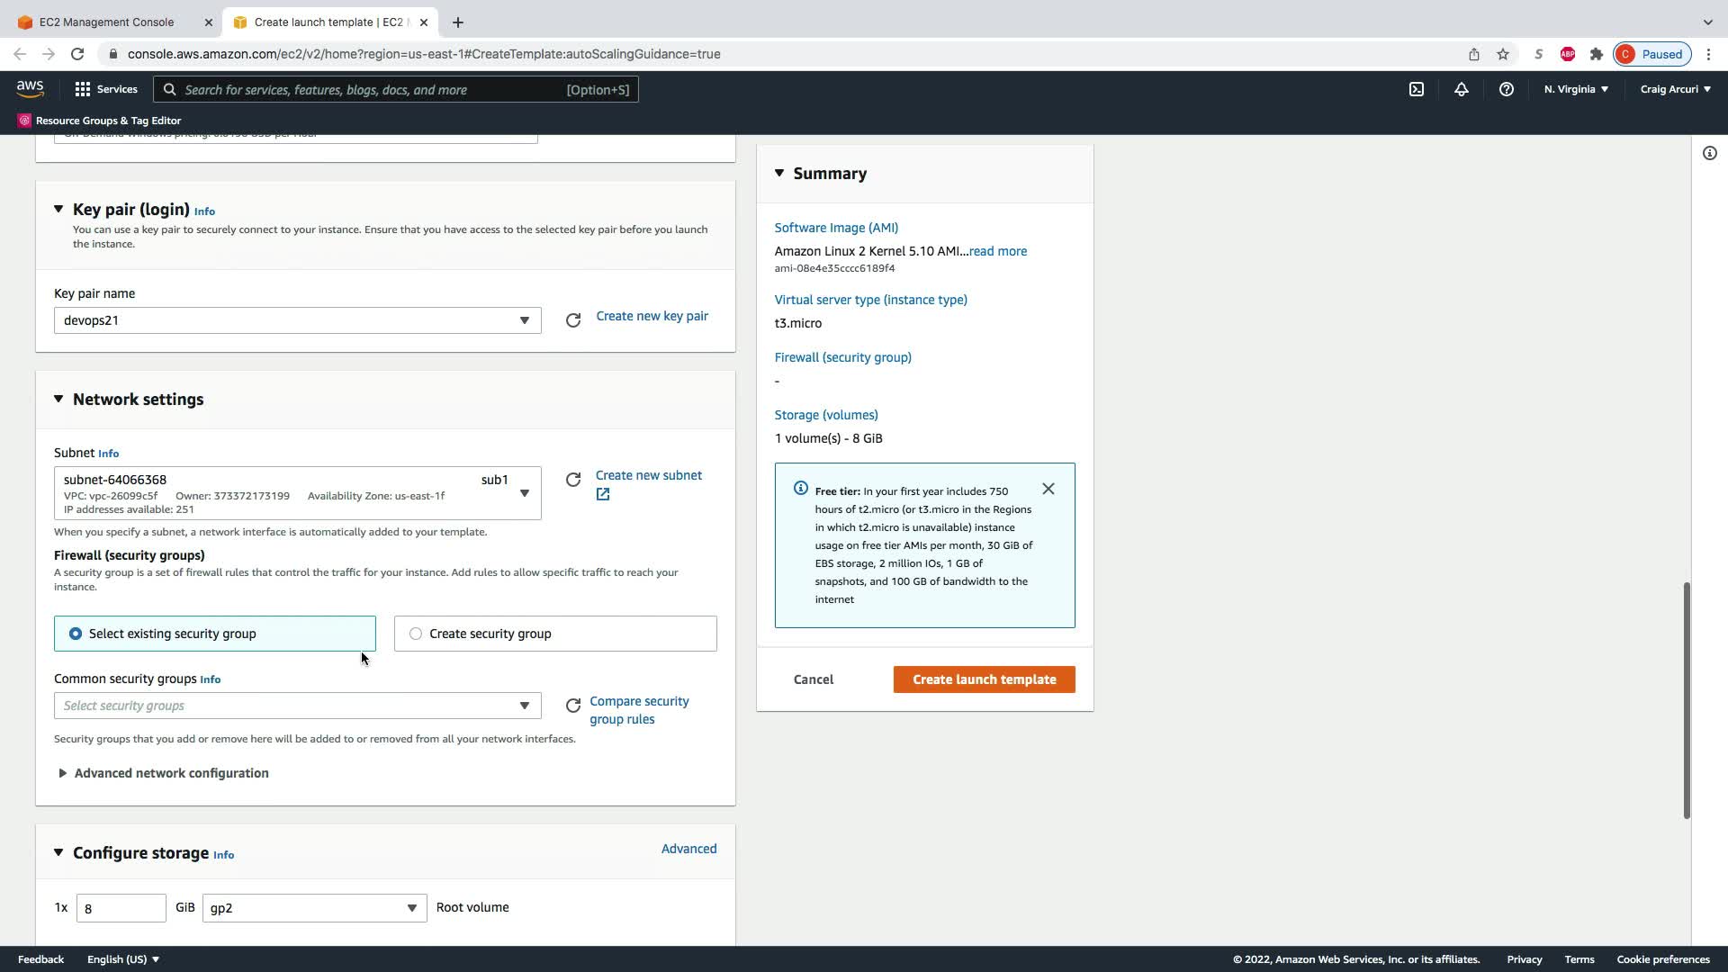
Task: Click the root volume size field
Action: 121,908
